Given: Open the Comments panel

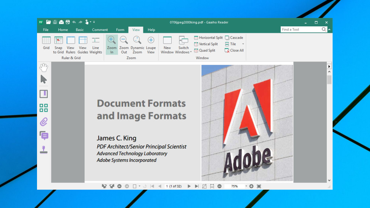Looking at the screenshot, I should coord(44,136).
